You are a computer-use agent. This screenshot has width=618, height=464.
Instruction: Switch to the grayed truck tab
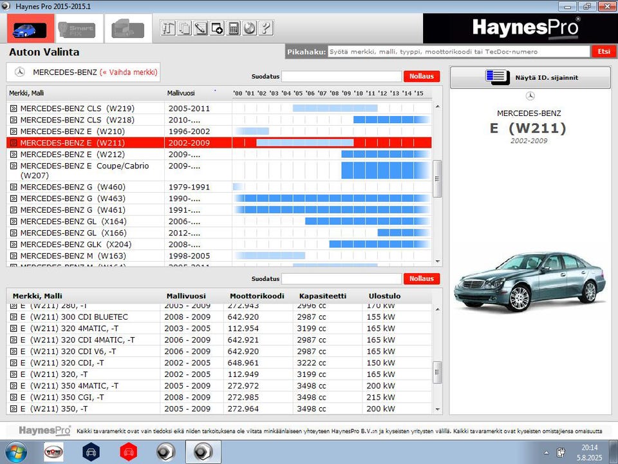[127, 29]
